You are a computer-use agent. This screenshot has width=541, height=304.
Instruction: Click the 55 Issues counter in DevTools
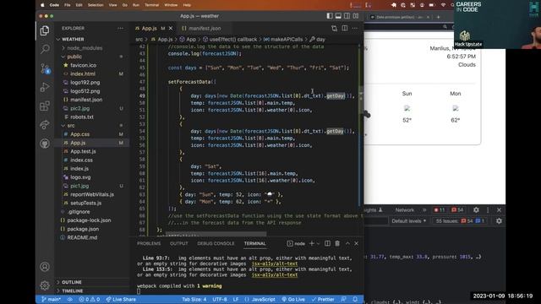coord(460,221)
